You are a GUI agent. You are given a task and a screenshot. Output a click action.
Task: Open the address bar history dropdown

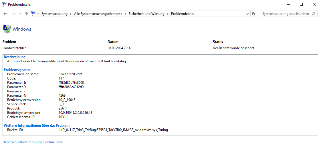[247, 14]
